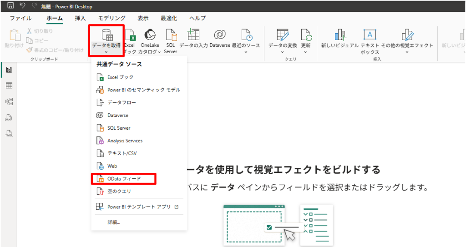Open DAX query view in sidebar
This screenshot has width=466, height=247.
point(9,117)
